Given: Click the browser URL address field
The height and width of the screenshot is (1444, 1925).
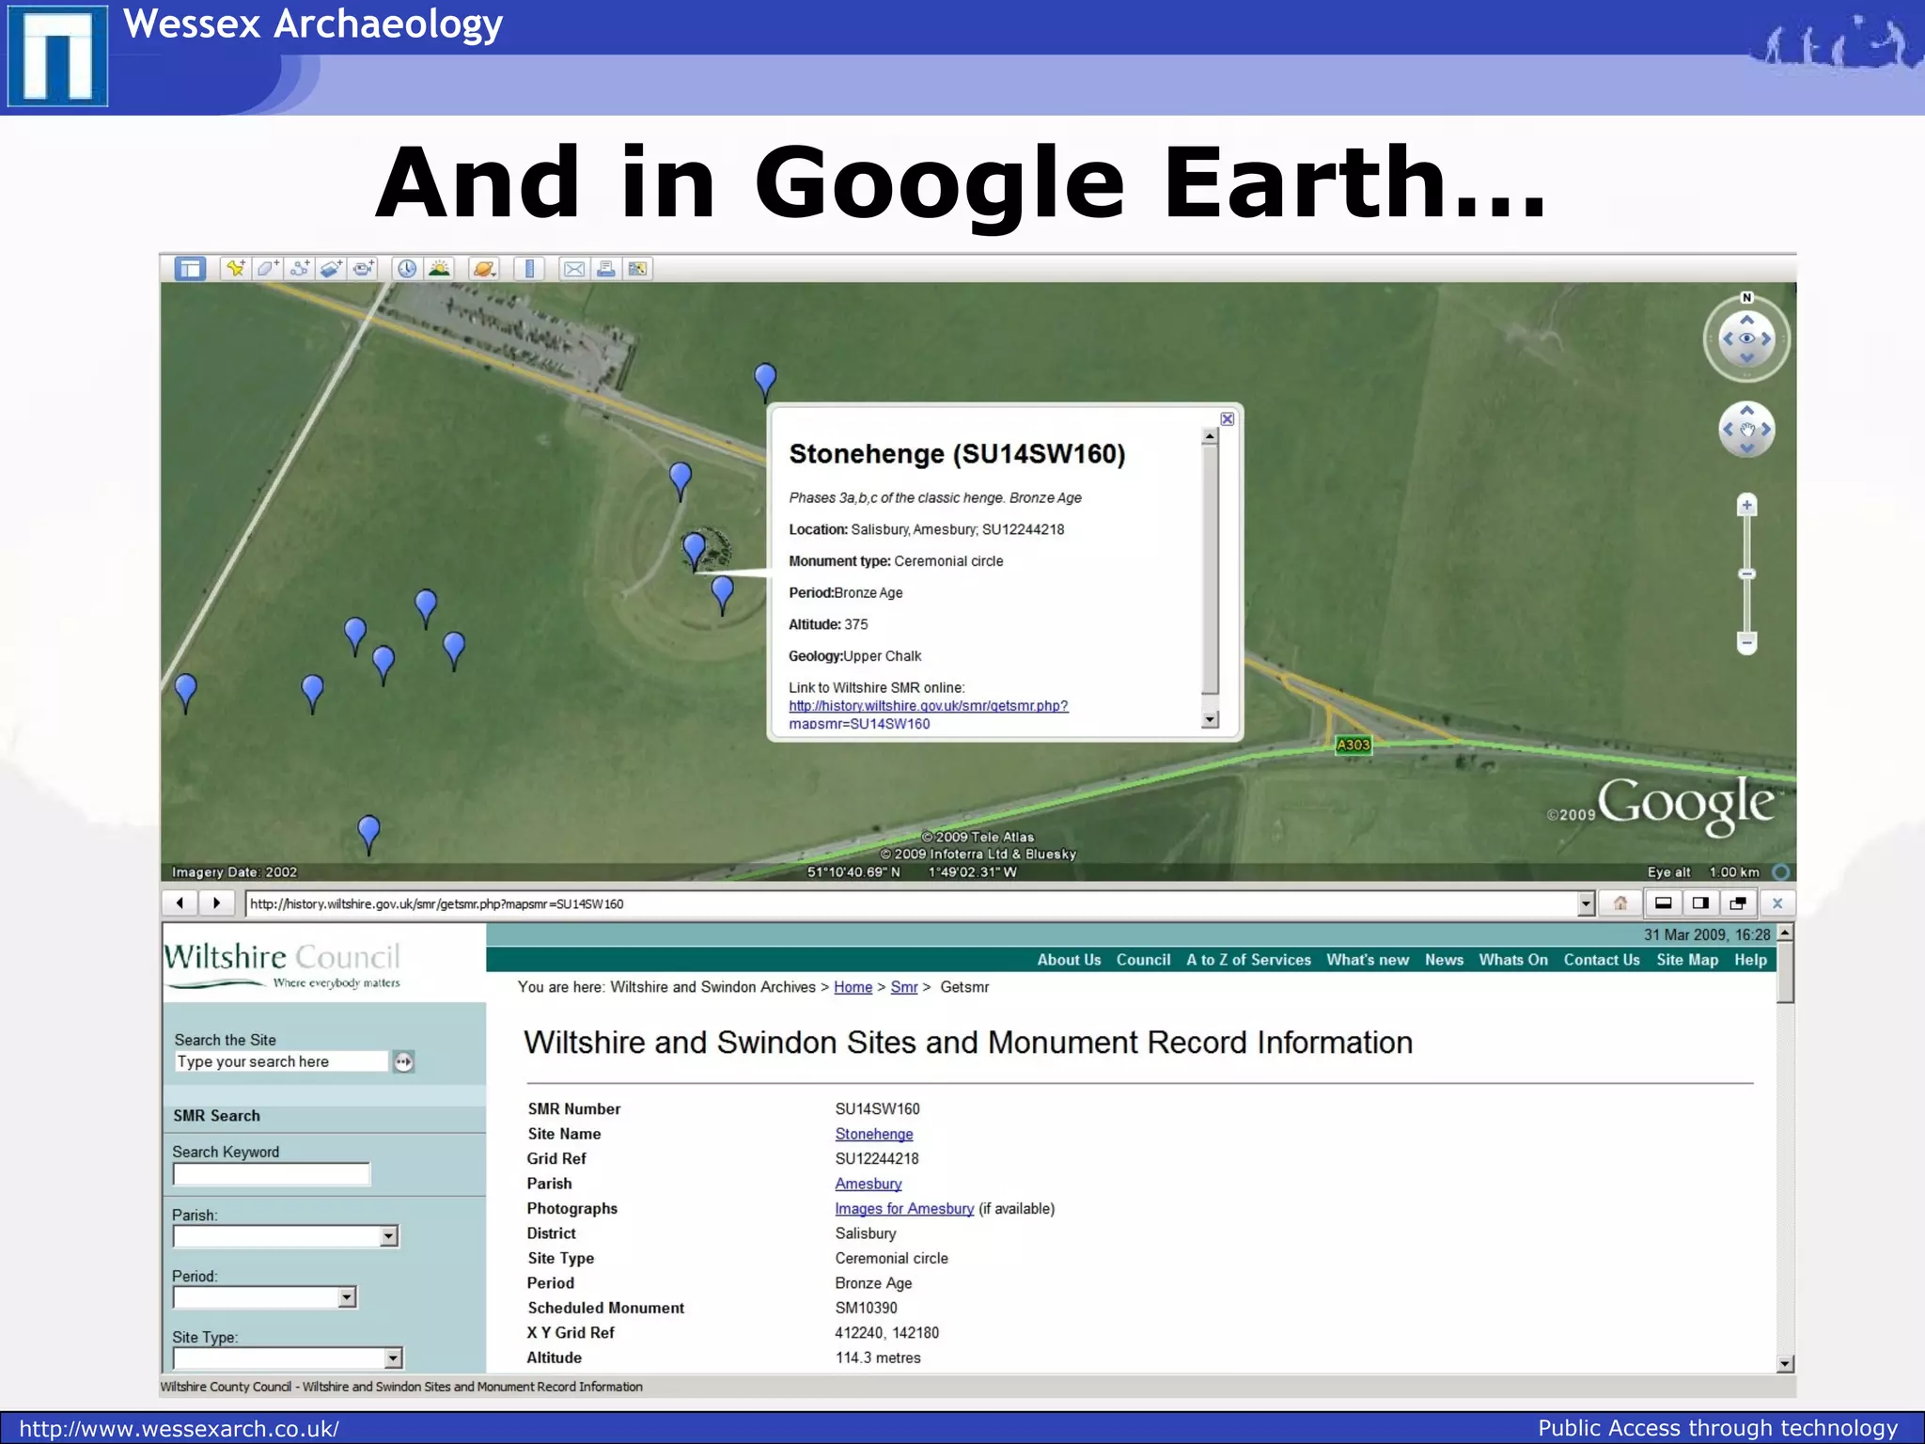Looking at the screenshot, I should pos(912,903).
